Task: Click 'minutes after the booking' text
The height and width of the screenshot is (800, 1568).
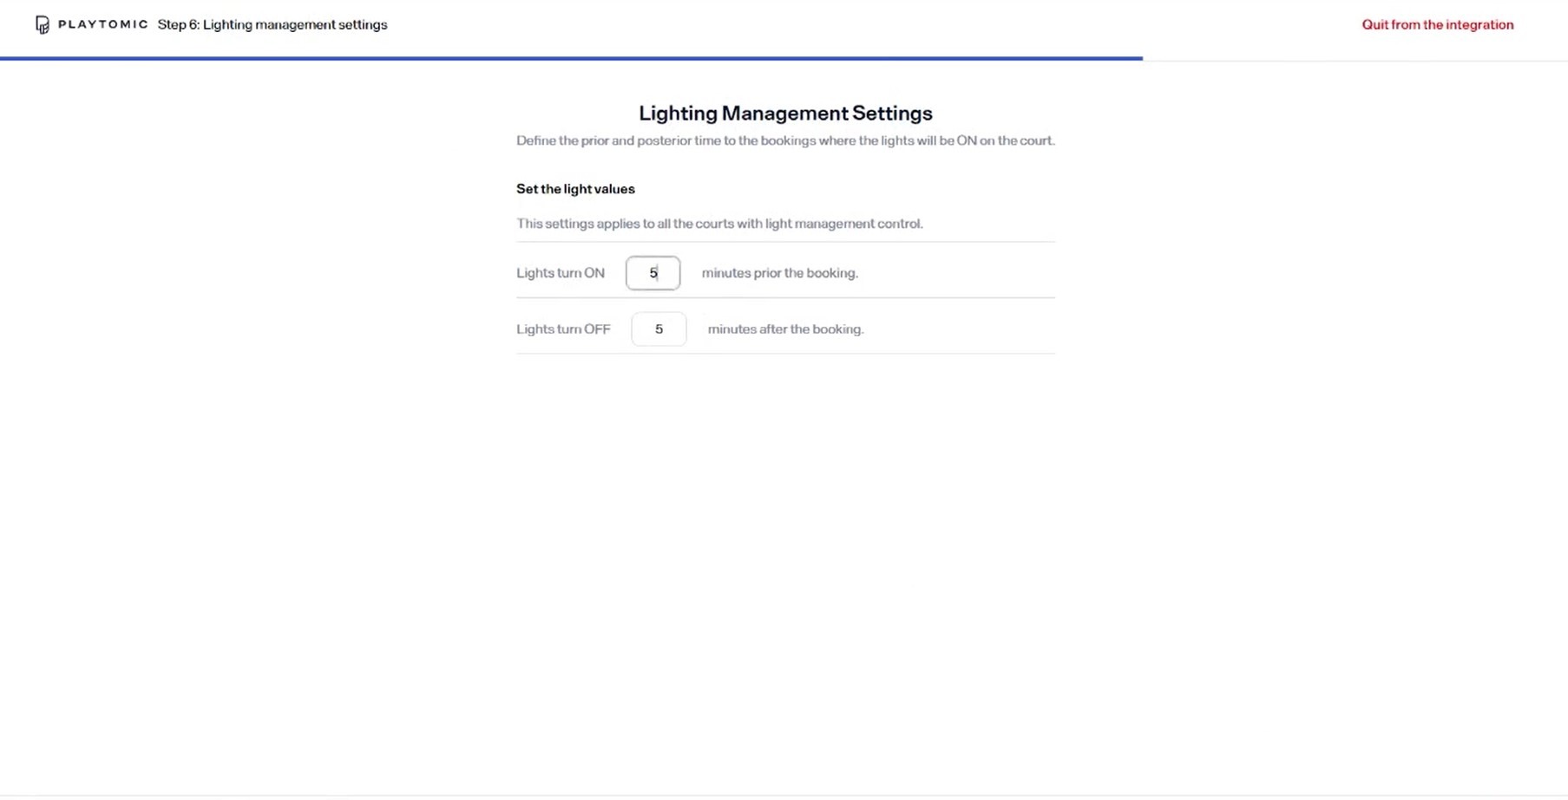Action: coord(784,328)
